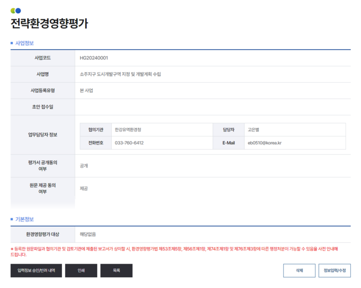Open 입력정보 승인/반려 내역 button
Viewport: 361px width, 288px height.
(x=36, y=271)
